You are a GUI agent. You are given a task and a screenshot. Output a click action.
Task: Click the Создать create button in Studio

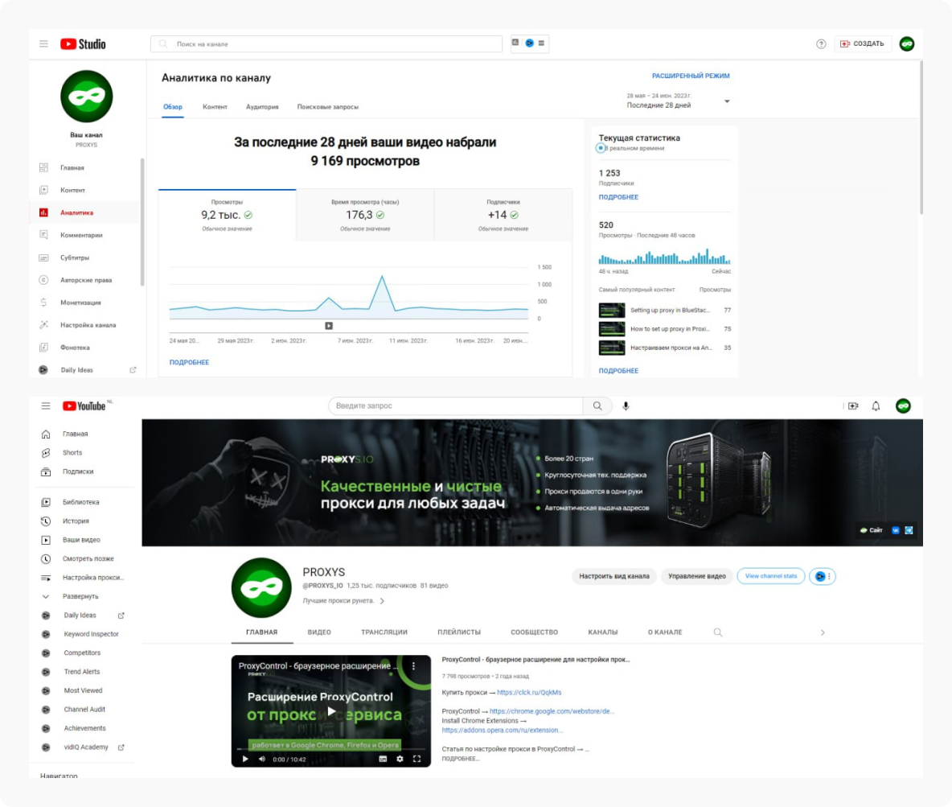(862, 43)
